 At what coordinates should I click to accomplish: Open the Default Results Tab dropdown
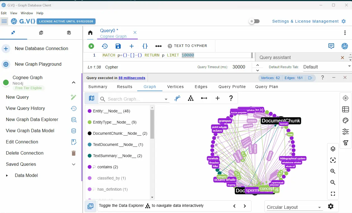pos(327,67)
